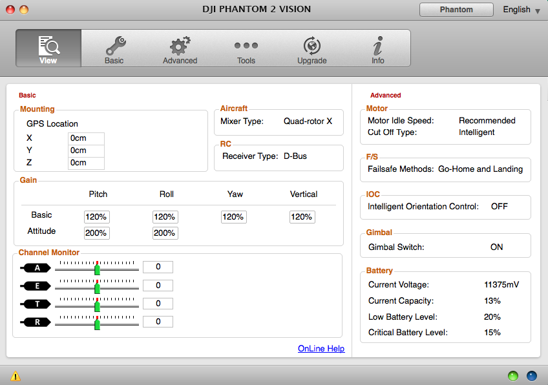Open the View tab magnifier icon
The image size is (548, 385).
48,46
